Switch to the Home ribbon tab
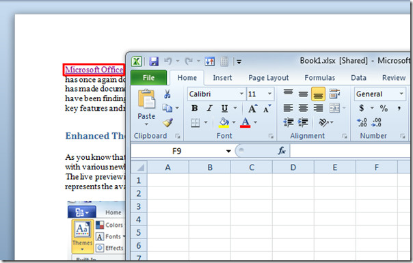This screenshot has width=413, height=263. click(187, 78)
